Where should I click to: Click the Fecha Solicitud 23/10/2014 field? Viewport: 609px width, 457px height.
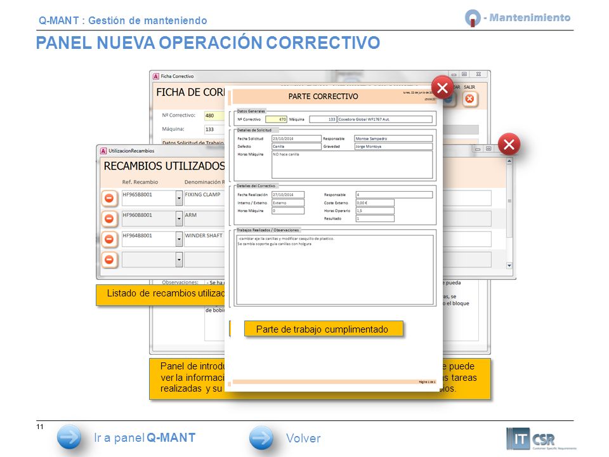[x=296, y=138]
